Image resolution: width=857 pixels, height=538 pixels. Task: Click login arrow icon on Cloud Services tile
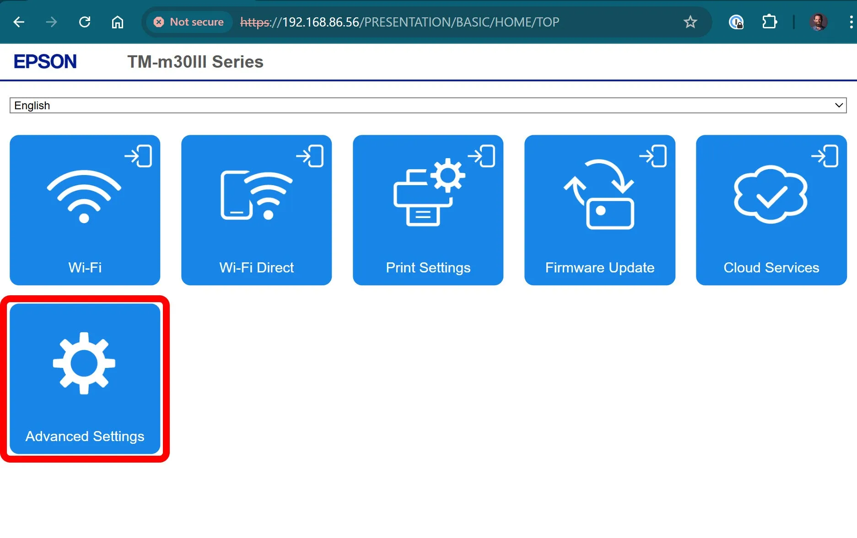(x=825, y=156)
